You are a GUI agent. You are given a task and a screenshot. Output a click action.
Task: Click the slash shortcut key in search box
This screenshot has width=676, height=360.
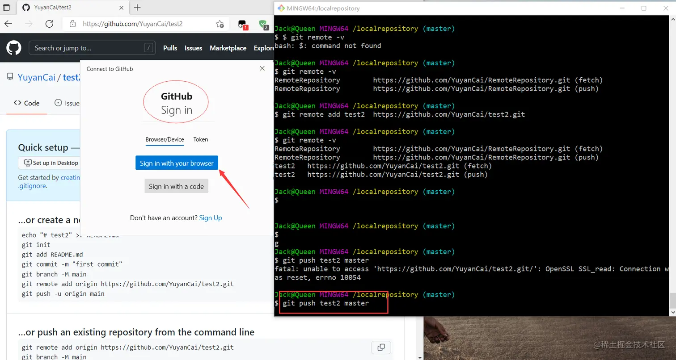click(x=148, y=48)
